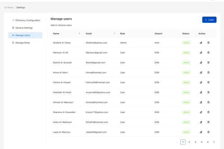Go to page 5 of users

(x=208, y=142)
